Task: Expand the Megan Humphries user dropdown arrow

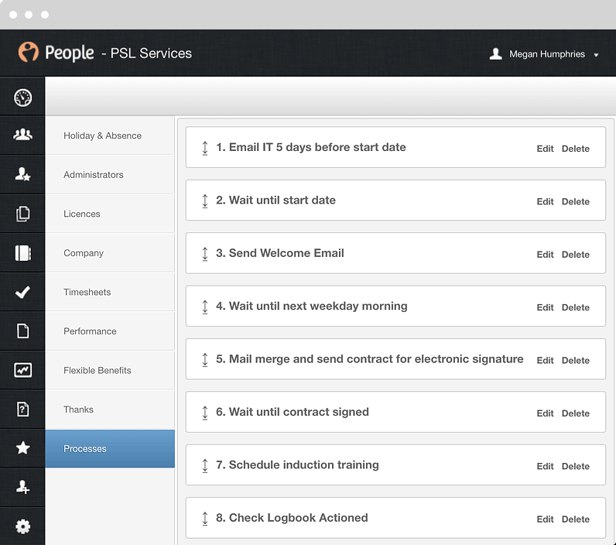Action: [x=596, y=55]
